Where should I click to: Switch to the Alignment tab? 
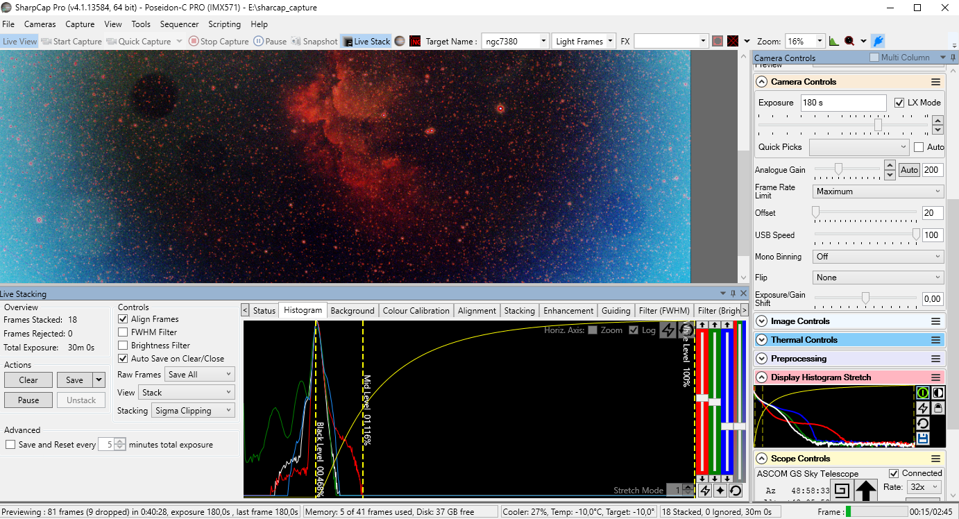click(x=477, y=311)
